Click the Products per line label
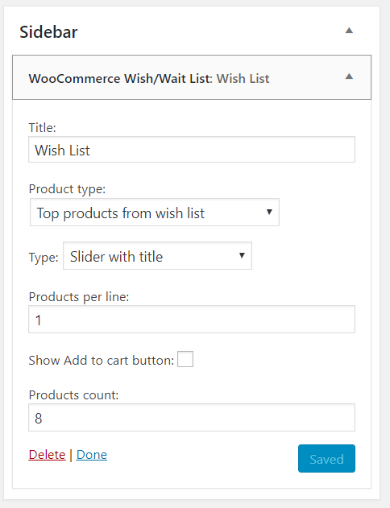390x508 pixels. tap(79, 297)
